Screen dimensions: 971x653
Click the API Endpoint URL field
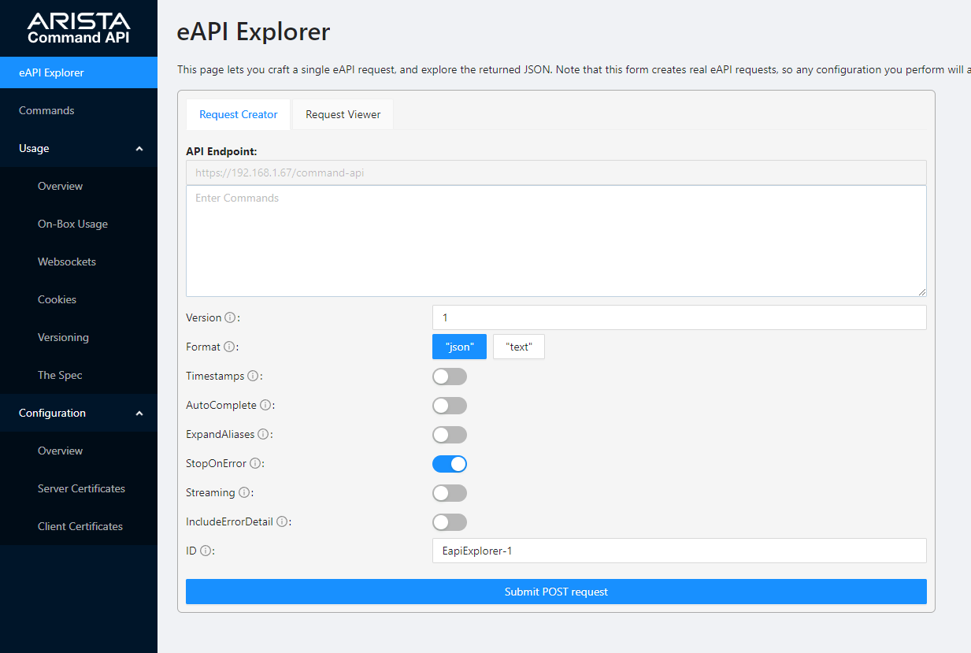(556, 173)
